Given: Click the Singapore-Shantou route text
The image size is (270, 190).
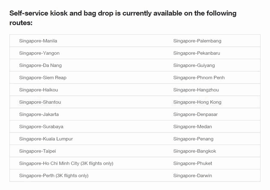Looking at the screenshot, I should pos(40,102).
